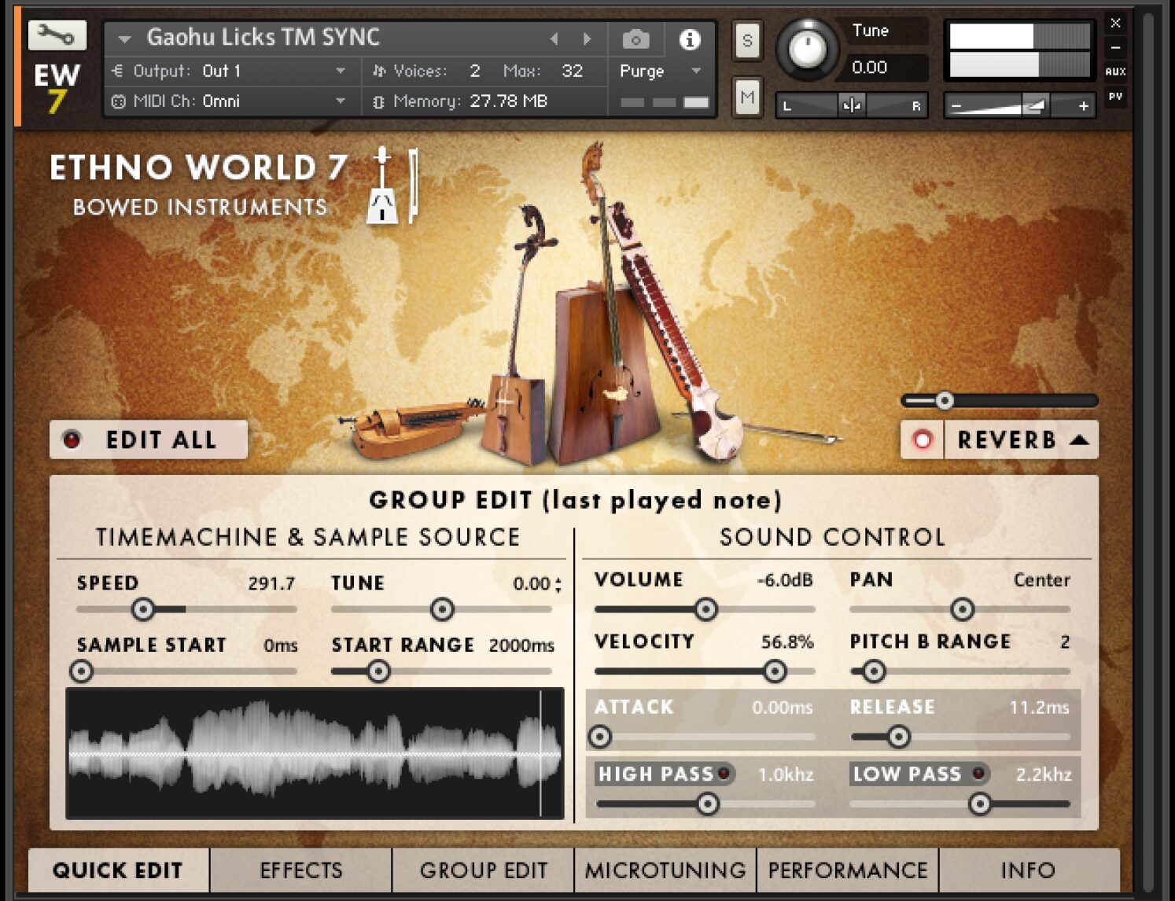Click the VOLUME value -6.0dB
Screen dimensions: 1175x901
(785, 580)
